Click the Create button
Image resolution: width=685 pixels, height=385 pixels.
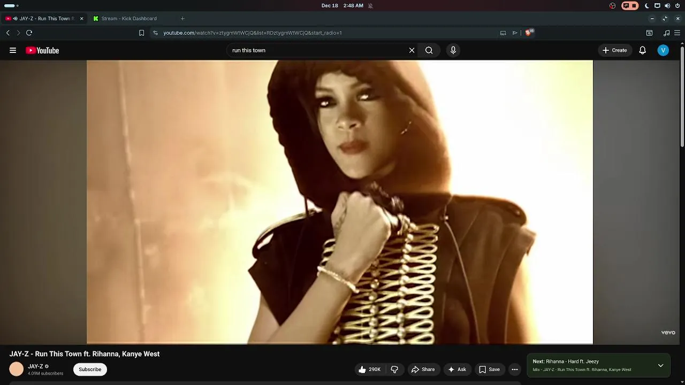(x=614, y=50)
